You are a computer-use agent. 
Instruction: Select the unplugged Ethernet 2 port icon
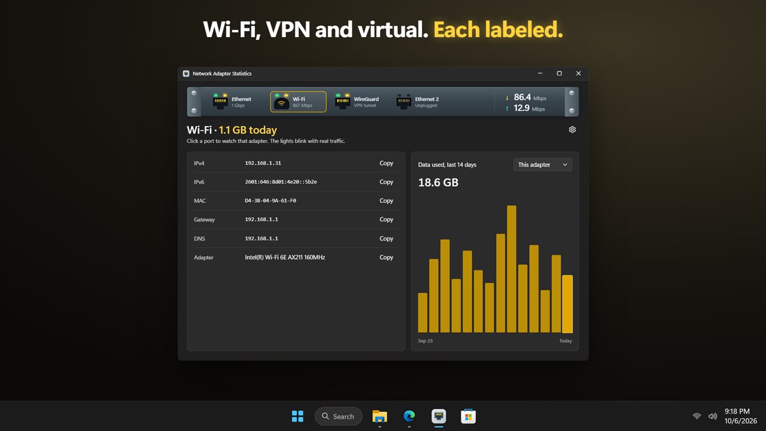point(404,102)
